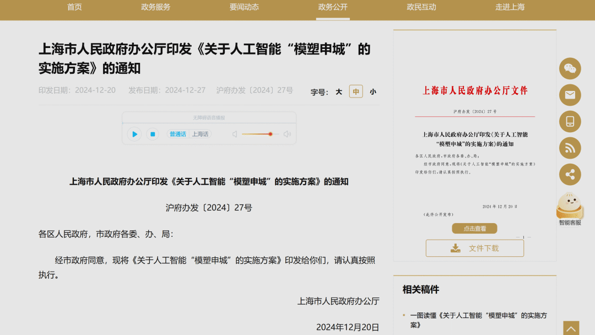Stop the audio narration

(153, 134)
